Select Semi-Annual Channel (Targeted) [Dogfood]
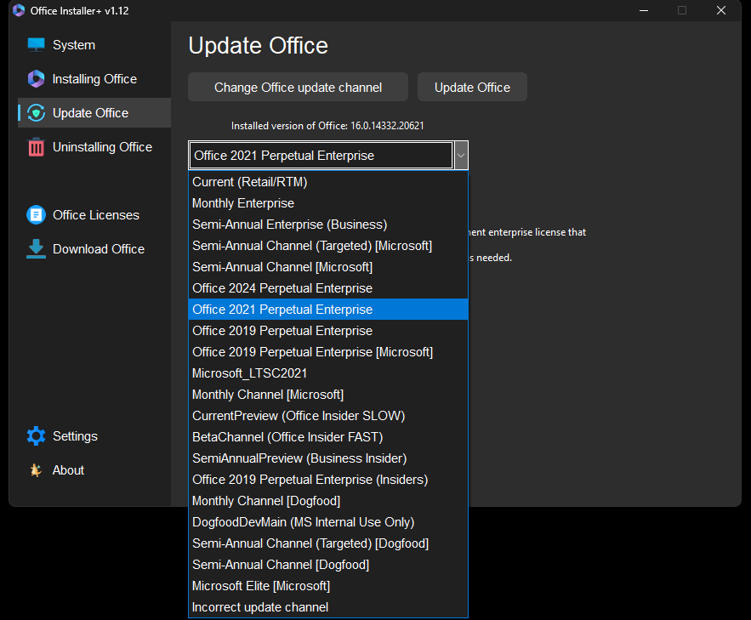 tap(328, 543)
